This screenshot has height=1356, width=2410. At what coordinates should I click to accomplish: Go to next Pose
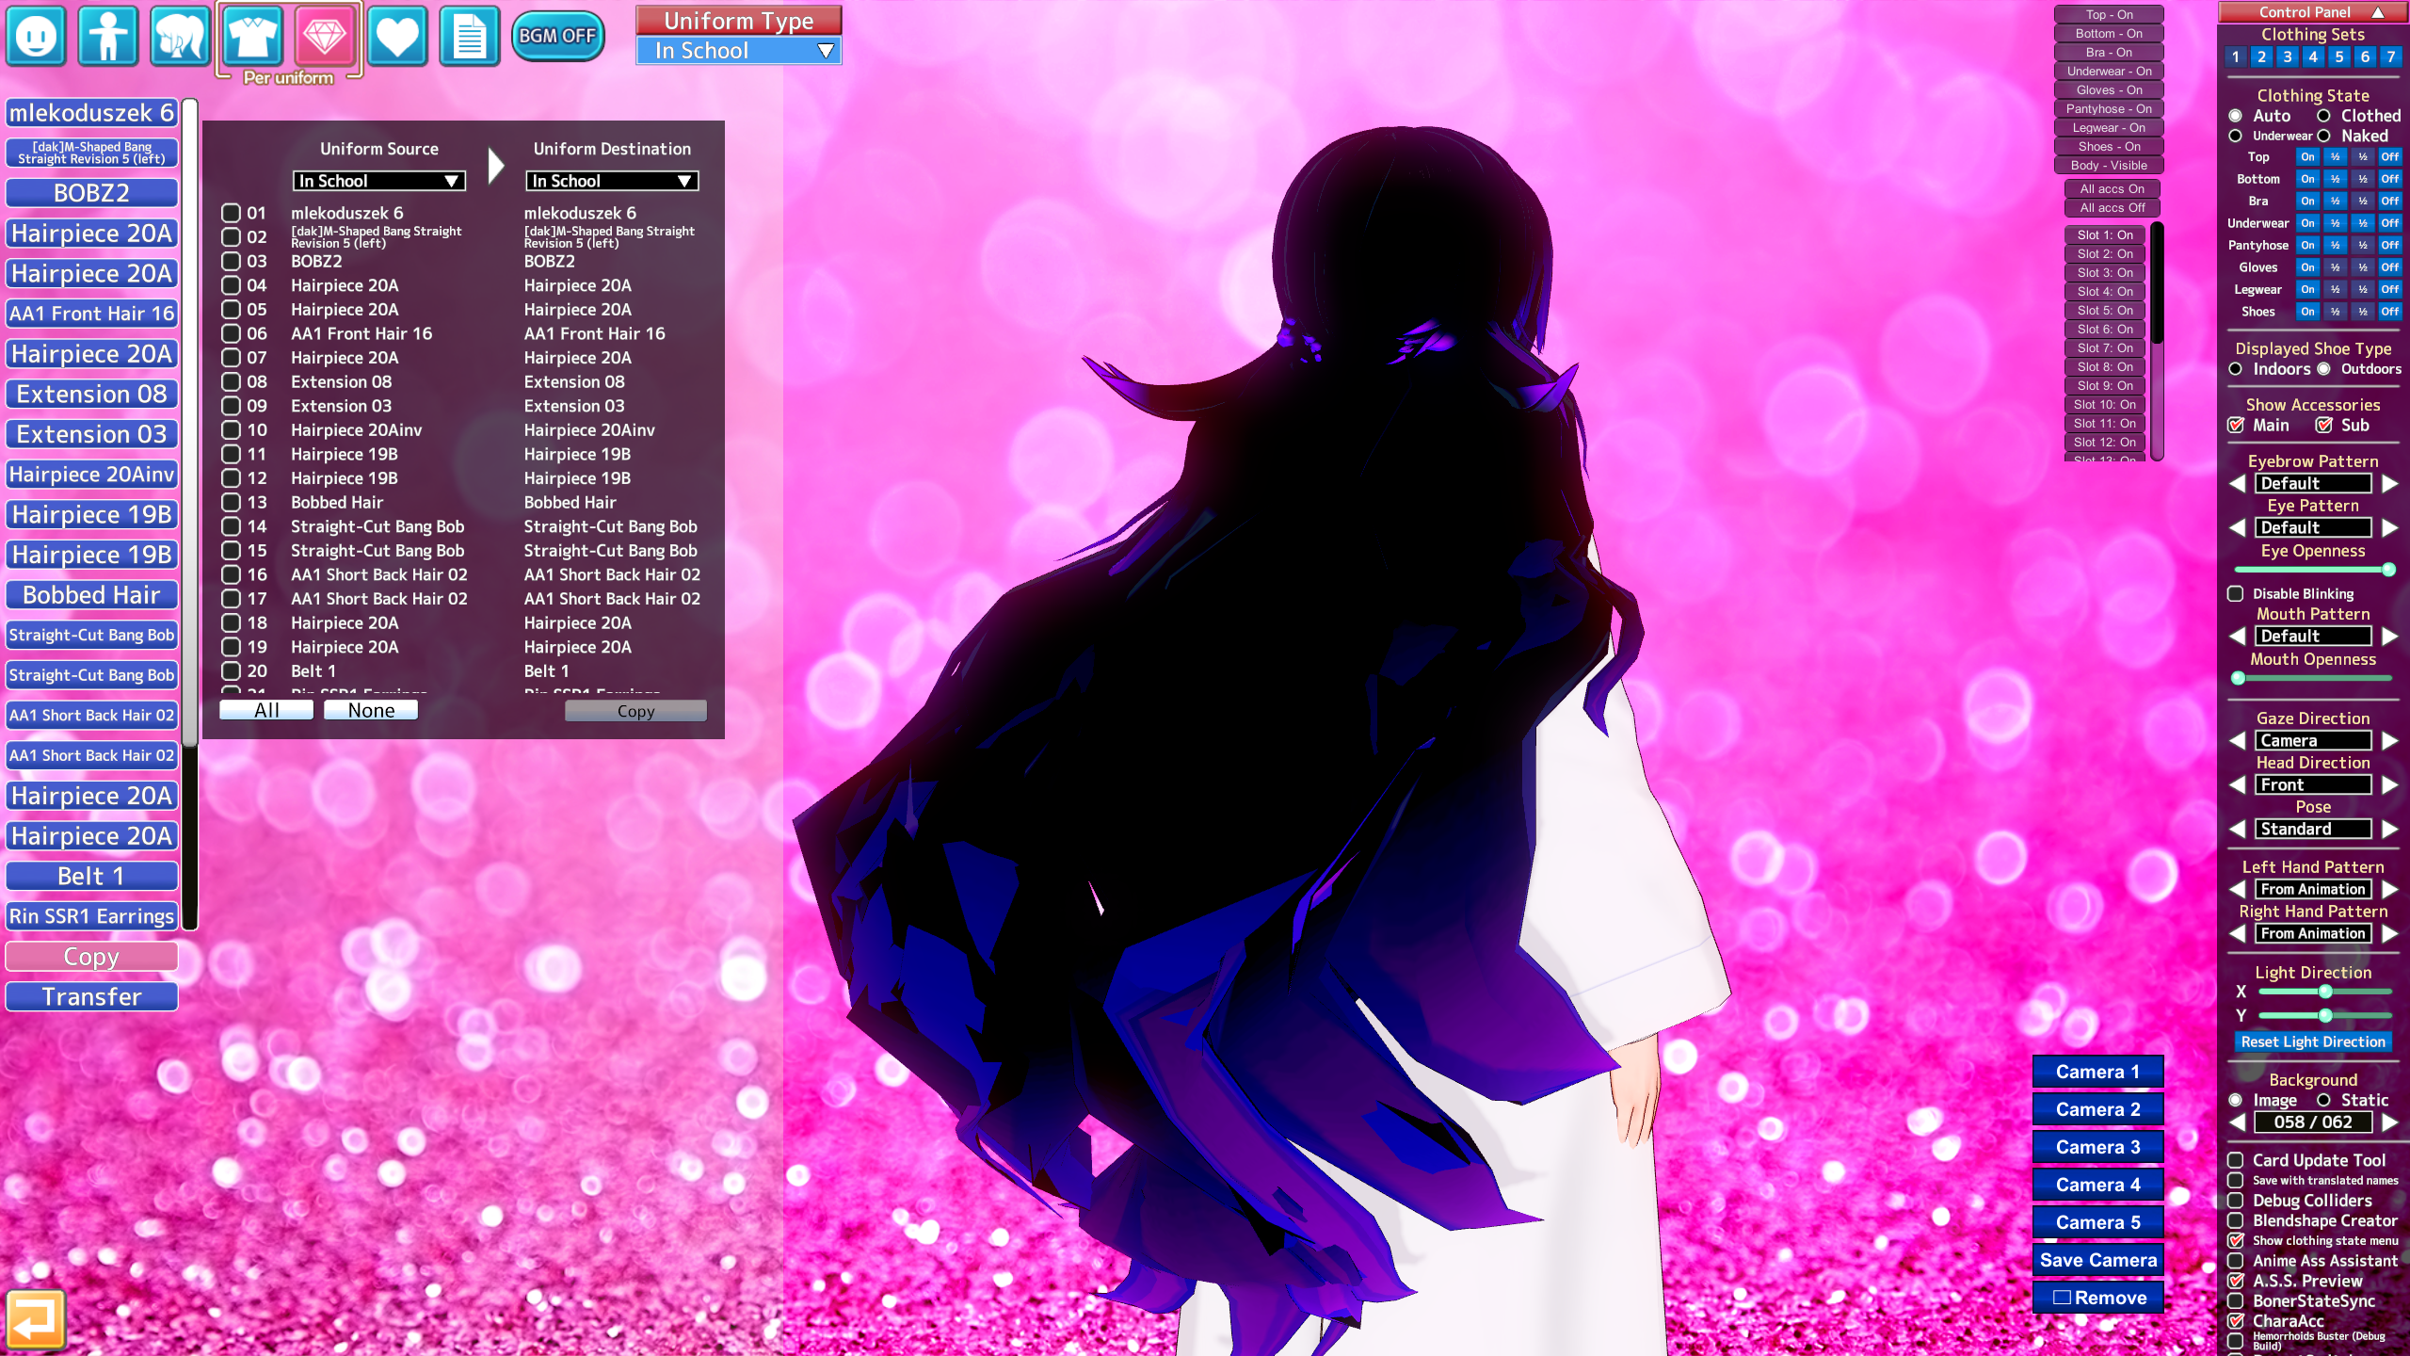2389,829
